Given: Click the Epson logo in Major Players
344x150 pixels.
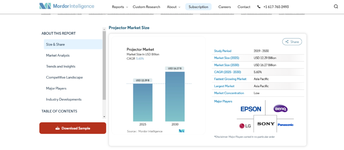Looking at the screenshot, I should point(251,109).
